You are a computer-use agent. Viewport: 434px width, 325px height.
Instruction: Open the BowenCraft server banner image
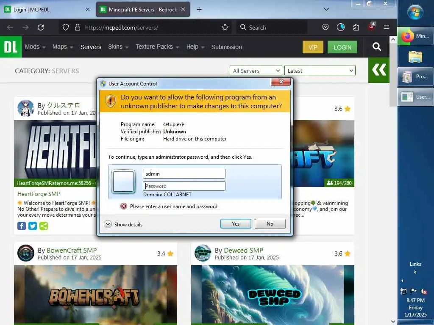(x=95, y=295)
